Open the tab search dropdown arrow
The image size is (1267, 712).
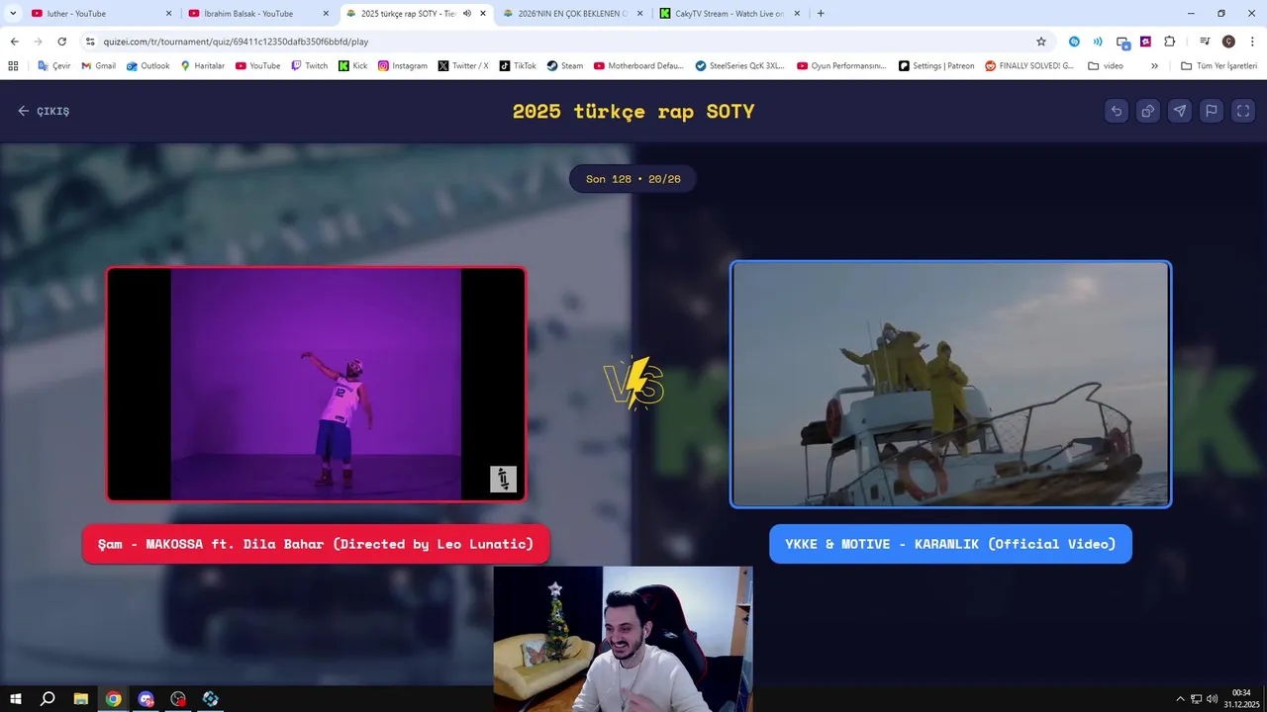[x=13, y=14]
